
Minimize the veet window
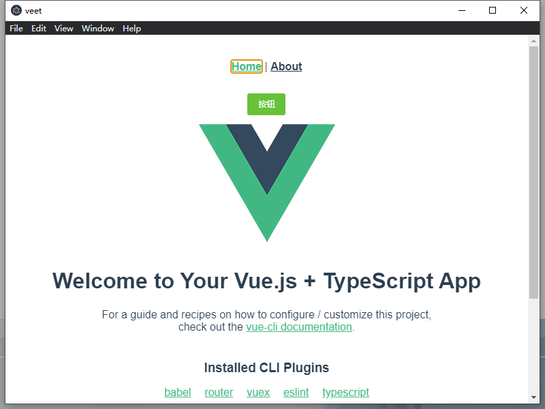462,10
